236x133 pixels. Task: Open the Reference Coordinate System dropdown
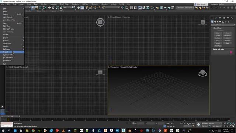(67, 7)
